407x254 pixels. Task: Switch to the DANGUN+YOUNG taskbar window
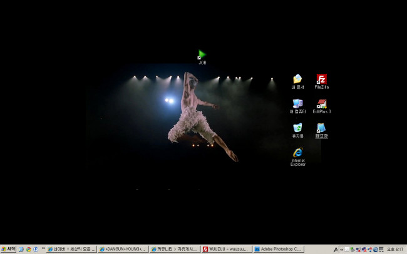tap(123, 249)
